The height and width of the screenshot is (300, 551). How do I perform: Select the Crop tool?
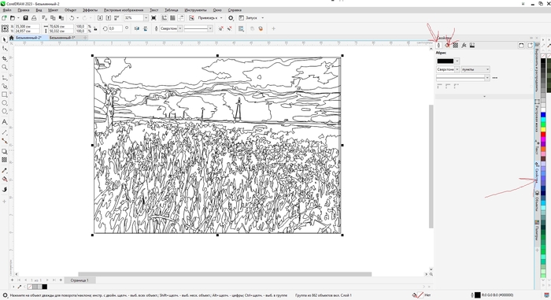(x=4, y=58)
